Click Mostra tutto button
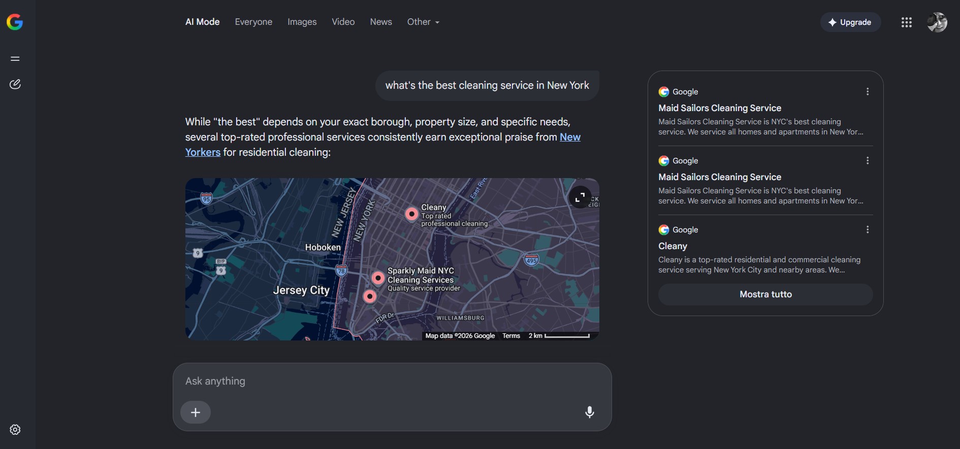Screen dimensions: 960x449 click(765, 294)
